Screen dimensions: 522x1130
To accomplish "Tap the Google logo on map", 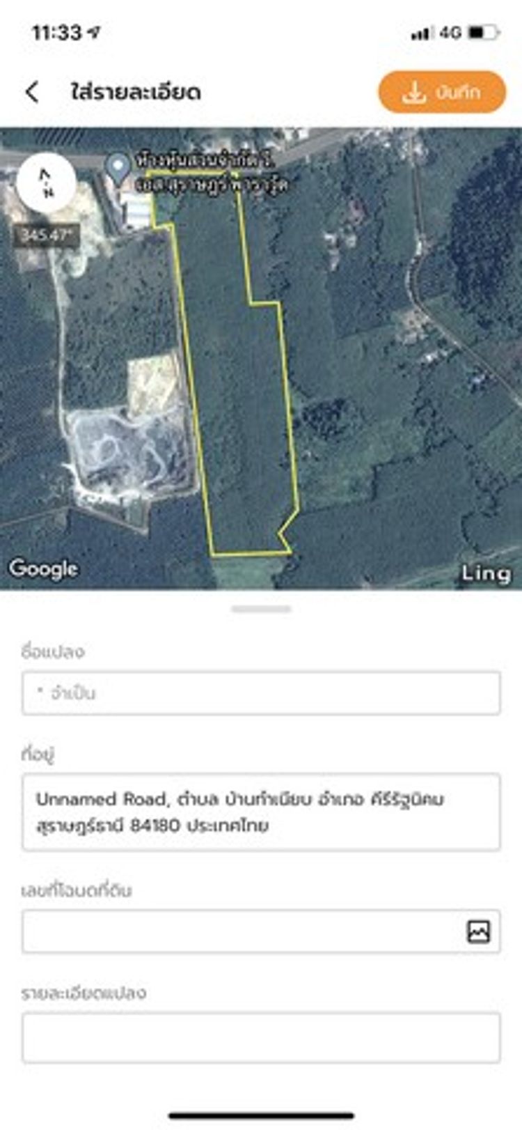I will (x=43, y=569).
